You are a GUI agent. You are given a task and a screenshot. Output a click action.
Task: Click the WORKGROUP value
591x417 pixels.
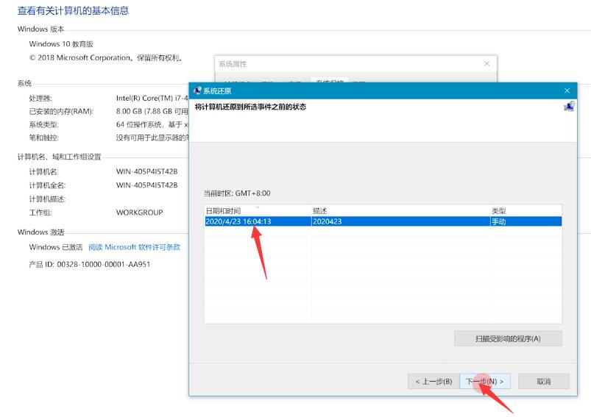[x=139, y=212]
